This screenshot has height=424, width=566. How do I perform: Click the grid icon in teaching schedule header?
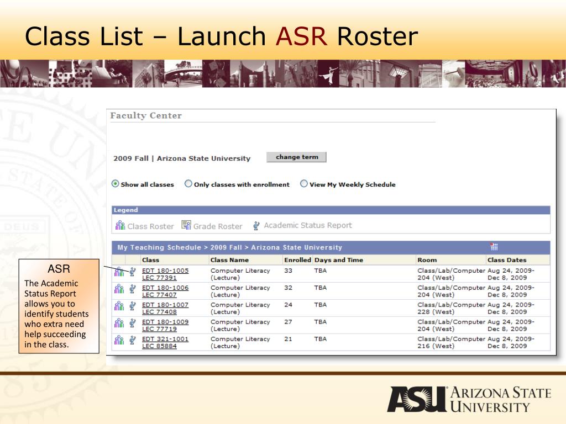[x=494, y=247]
